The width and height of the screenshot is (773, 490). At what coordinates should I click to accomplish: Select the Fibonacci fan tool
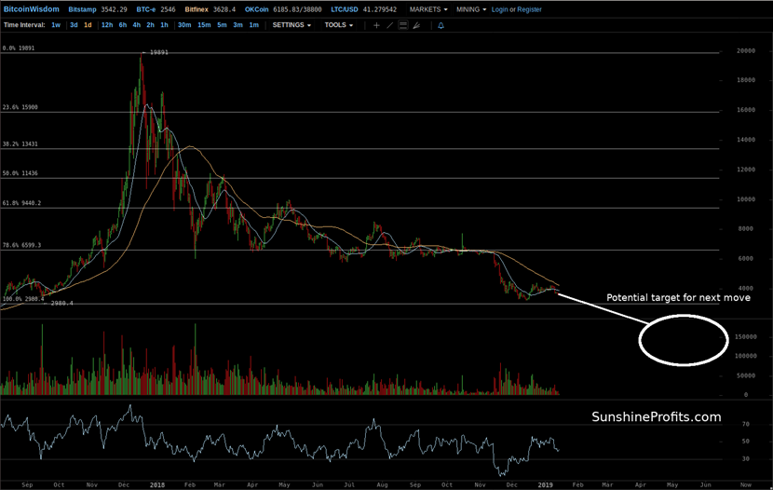[418, 25]
